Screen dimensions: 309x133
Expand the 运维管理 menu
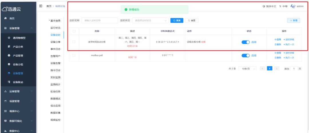(x=18, y=91)
